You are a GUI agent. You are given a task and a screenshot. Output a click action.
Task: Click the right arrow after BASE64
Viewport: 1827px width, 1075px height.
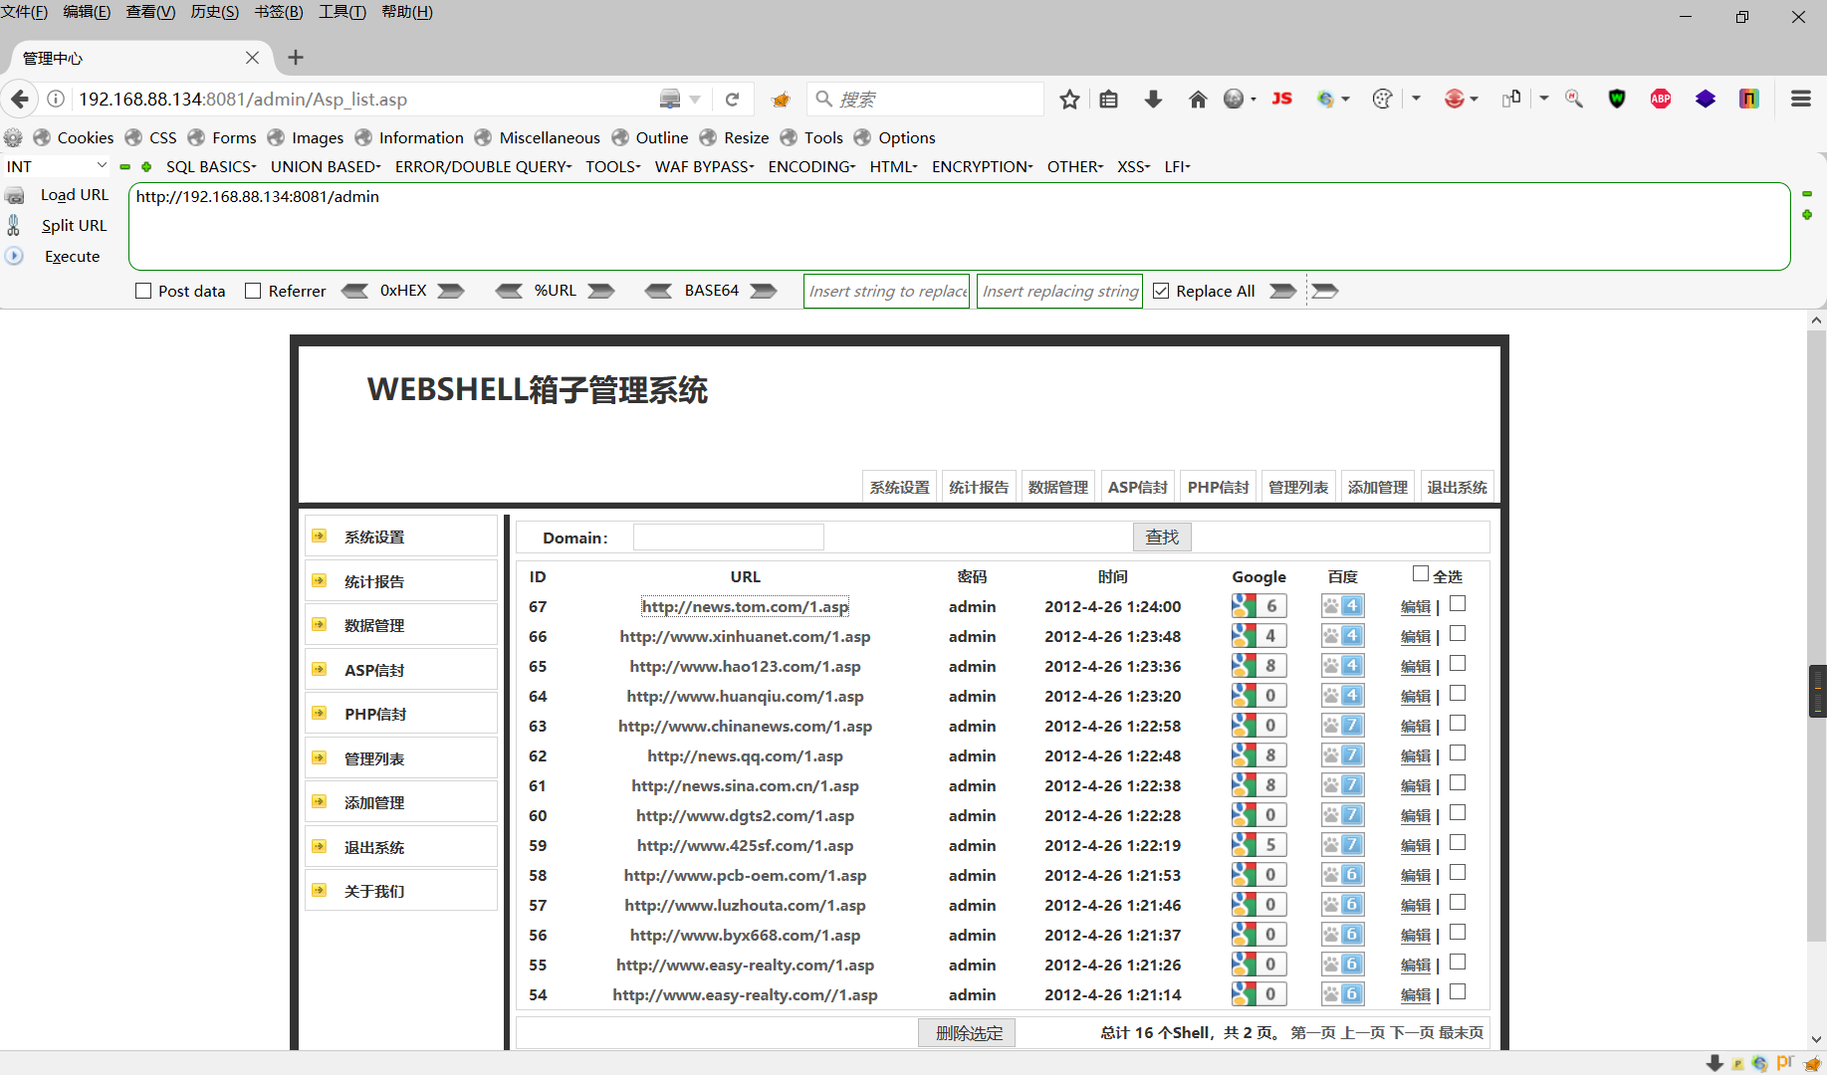pos(764,291)
